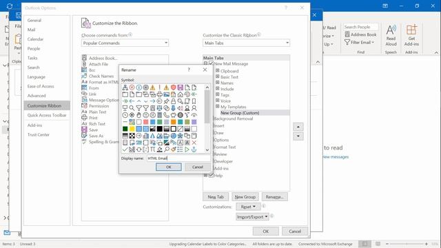The width and height of the screenshot is (441, 248).
Task: Select the red exclamation mark symbol
Action: [x=159, y=87]
